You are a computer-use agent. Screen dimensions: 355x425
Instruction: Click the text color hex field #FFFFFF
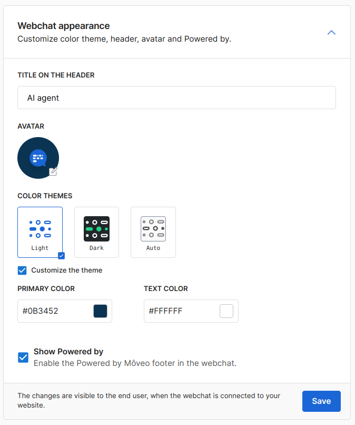pyautogui.click(x=179, y=311)
